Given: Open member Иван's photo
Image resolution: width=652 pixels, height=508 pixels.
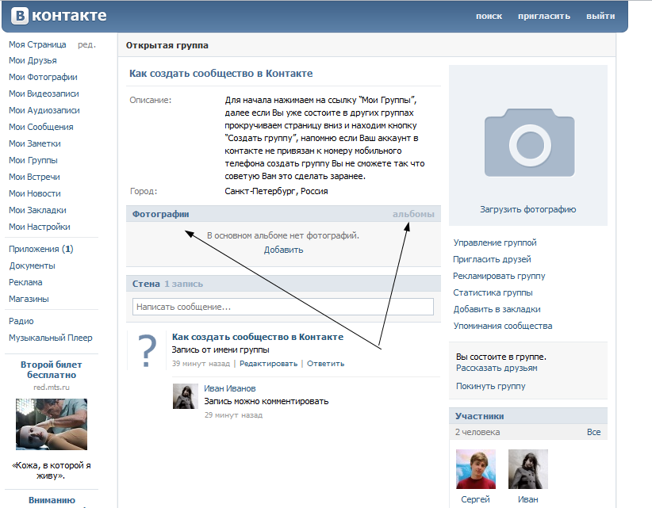Looking at the screenshot, I should pos(528,469).
